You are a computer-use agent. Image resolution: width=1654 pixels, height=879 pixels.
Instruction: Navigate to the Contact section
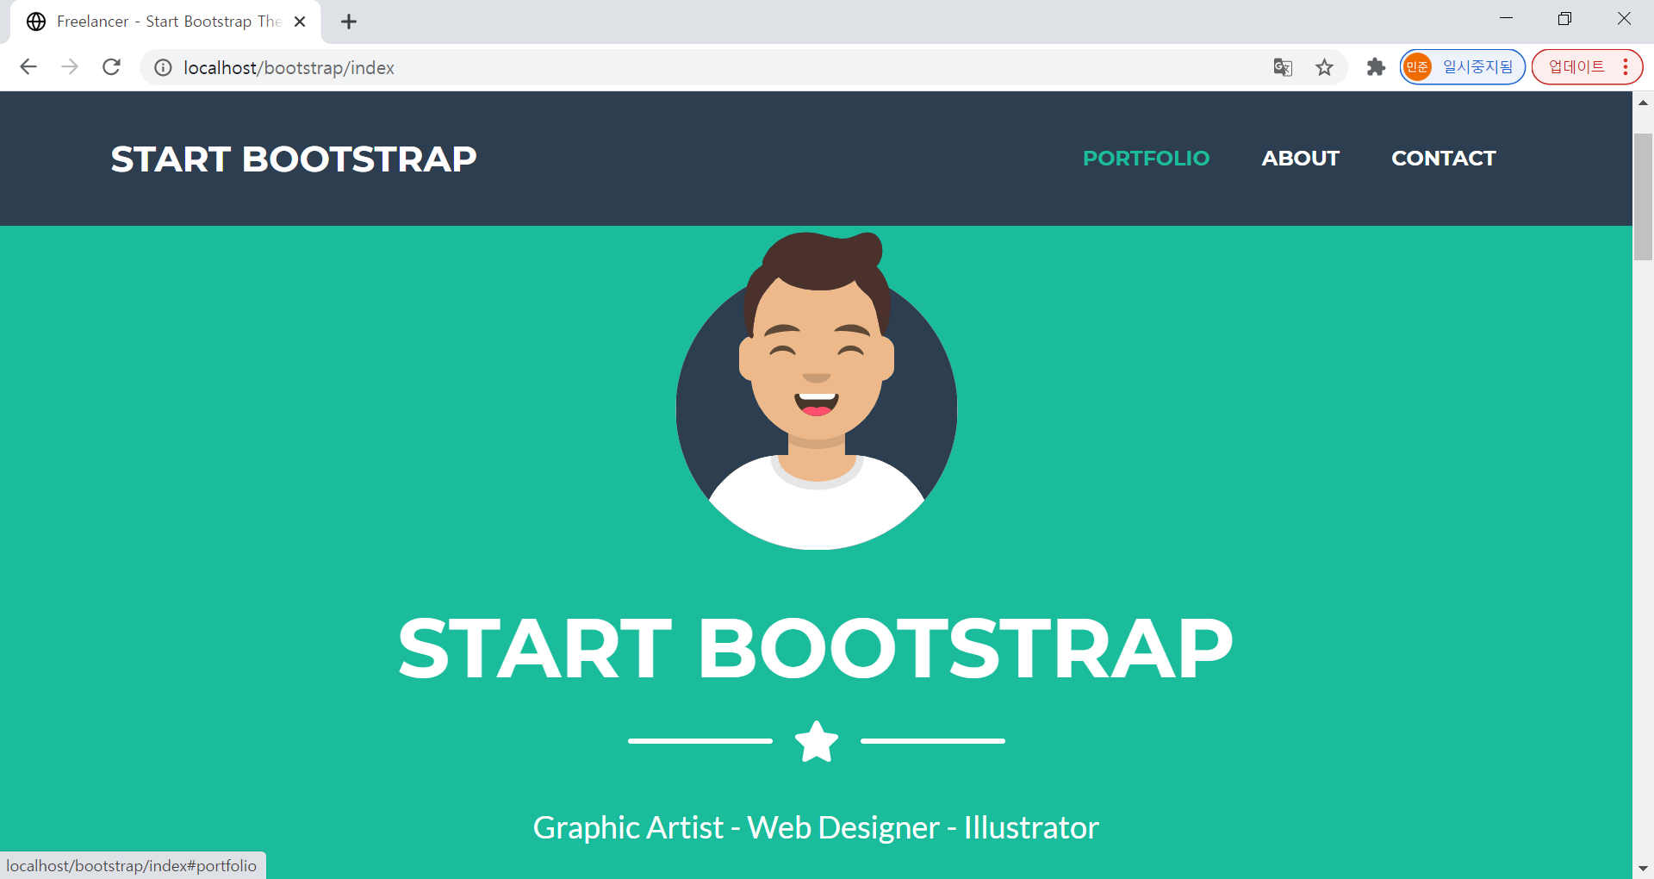click(1444, 159)
